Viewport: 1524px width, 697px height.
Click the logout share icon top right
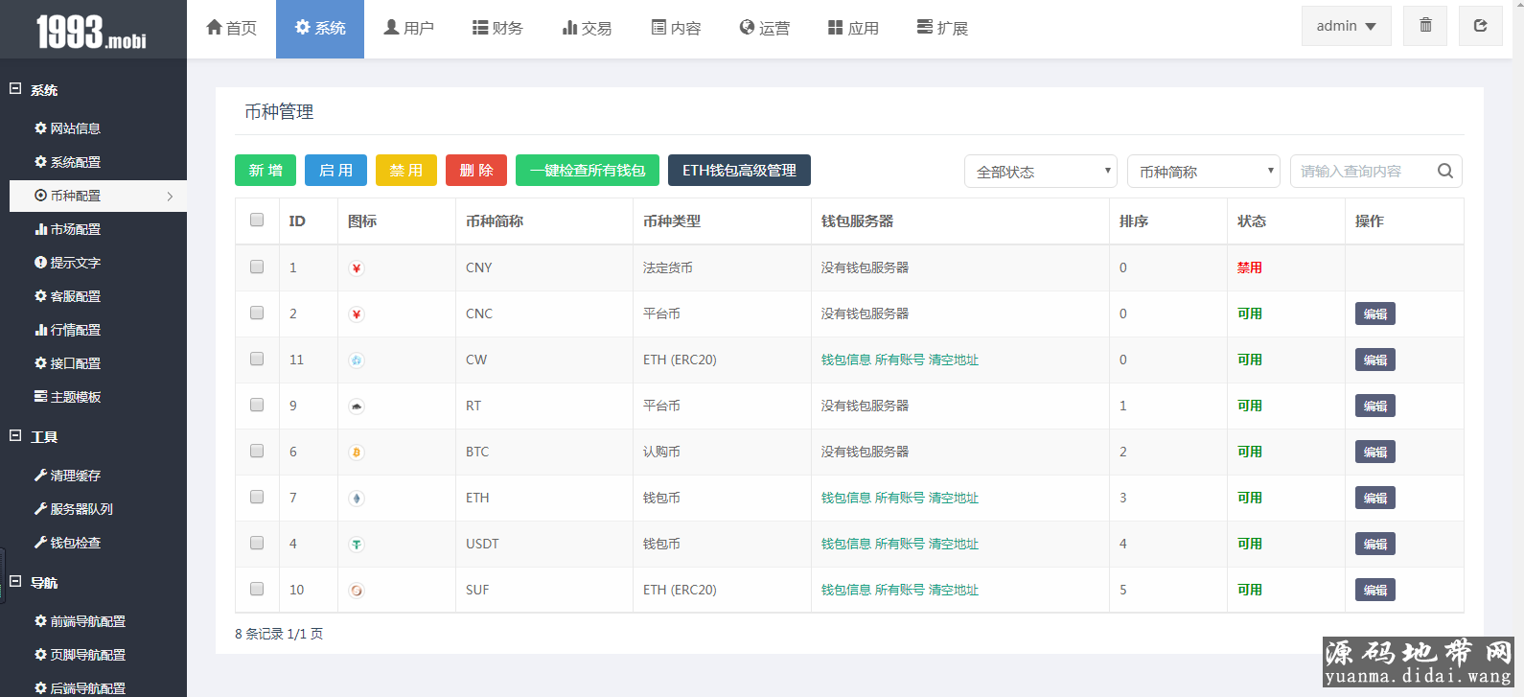tap(1480, 26)
